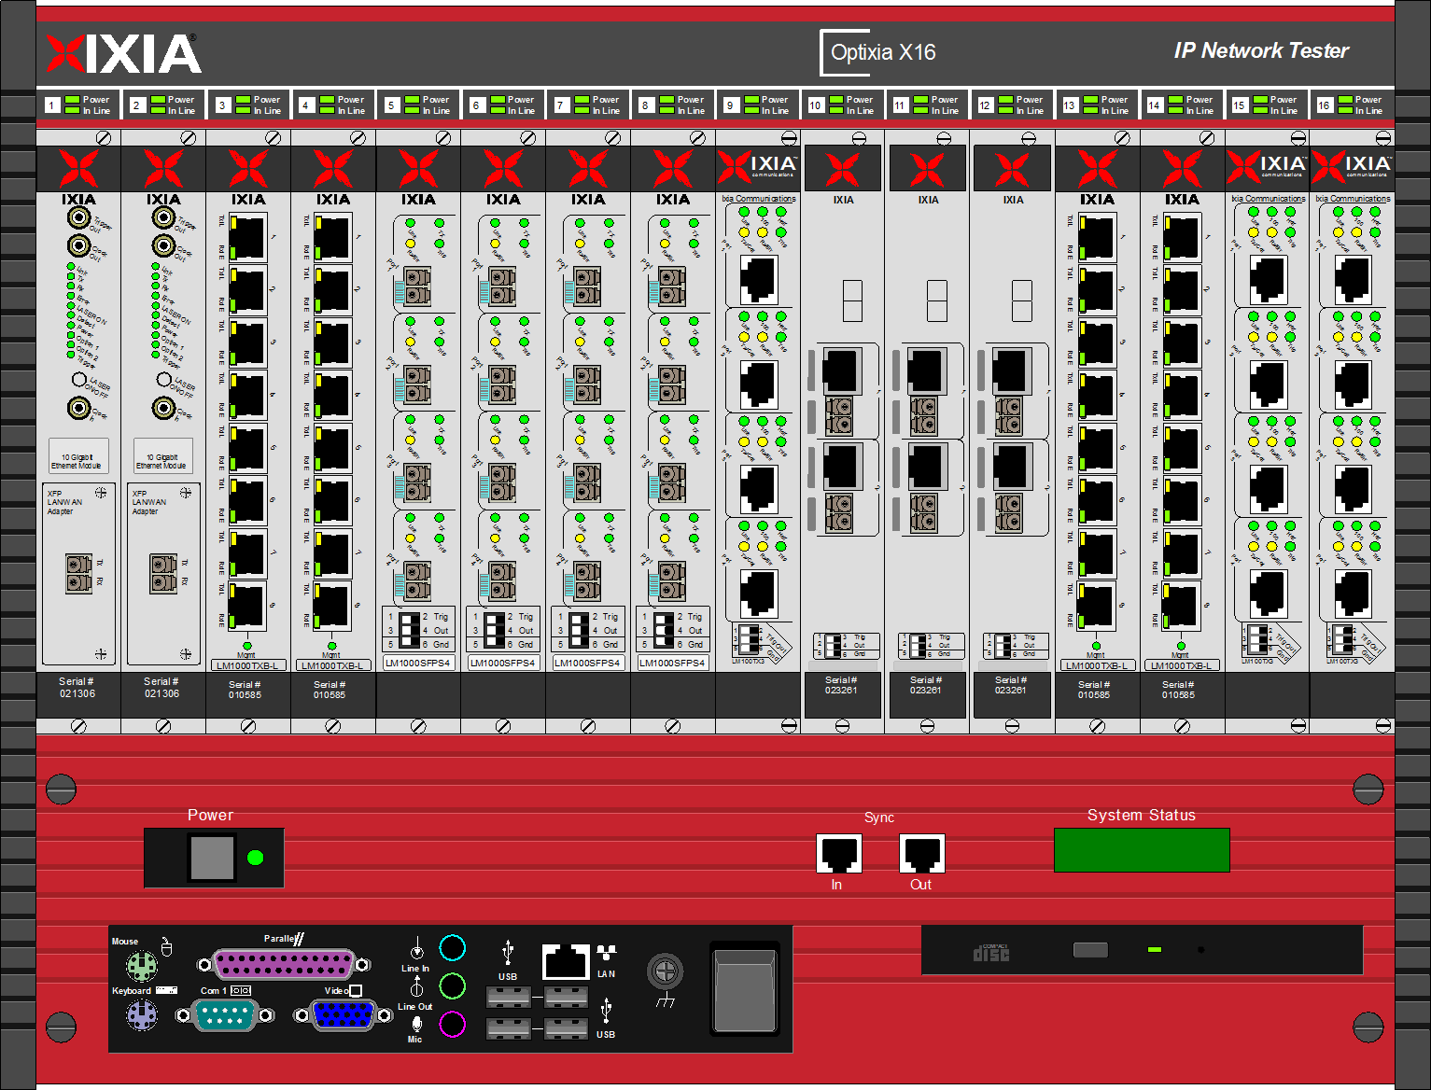This screenshot has width=1431, height=1090.
Task: Click the Optixia X16 model label
Action: point(882,52)
